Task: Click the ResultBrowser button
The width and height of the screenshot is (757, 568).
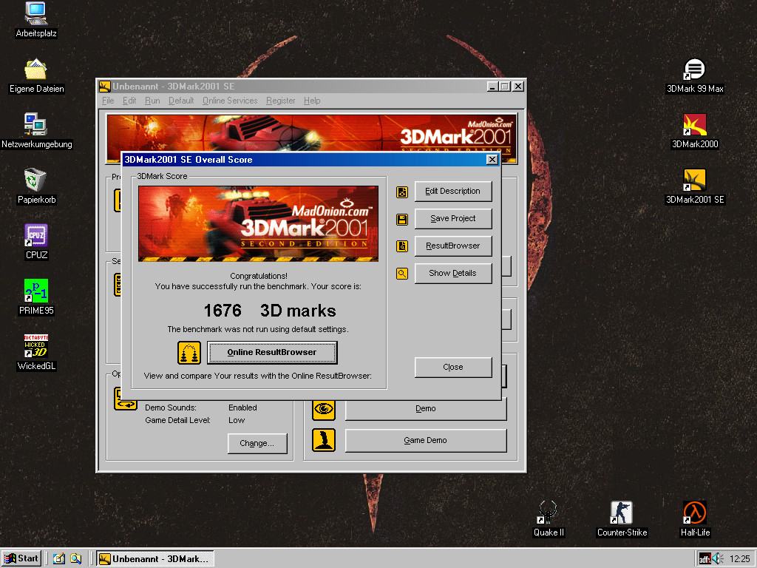Action: [x=453, y=246]
